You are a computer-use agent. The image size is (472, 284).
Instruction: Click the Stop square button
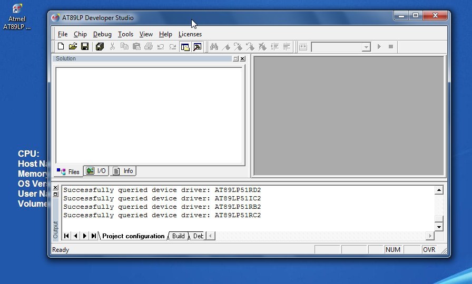click(391, 47)
